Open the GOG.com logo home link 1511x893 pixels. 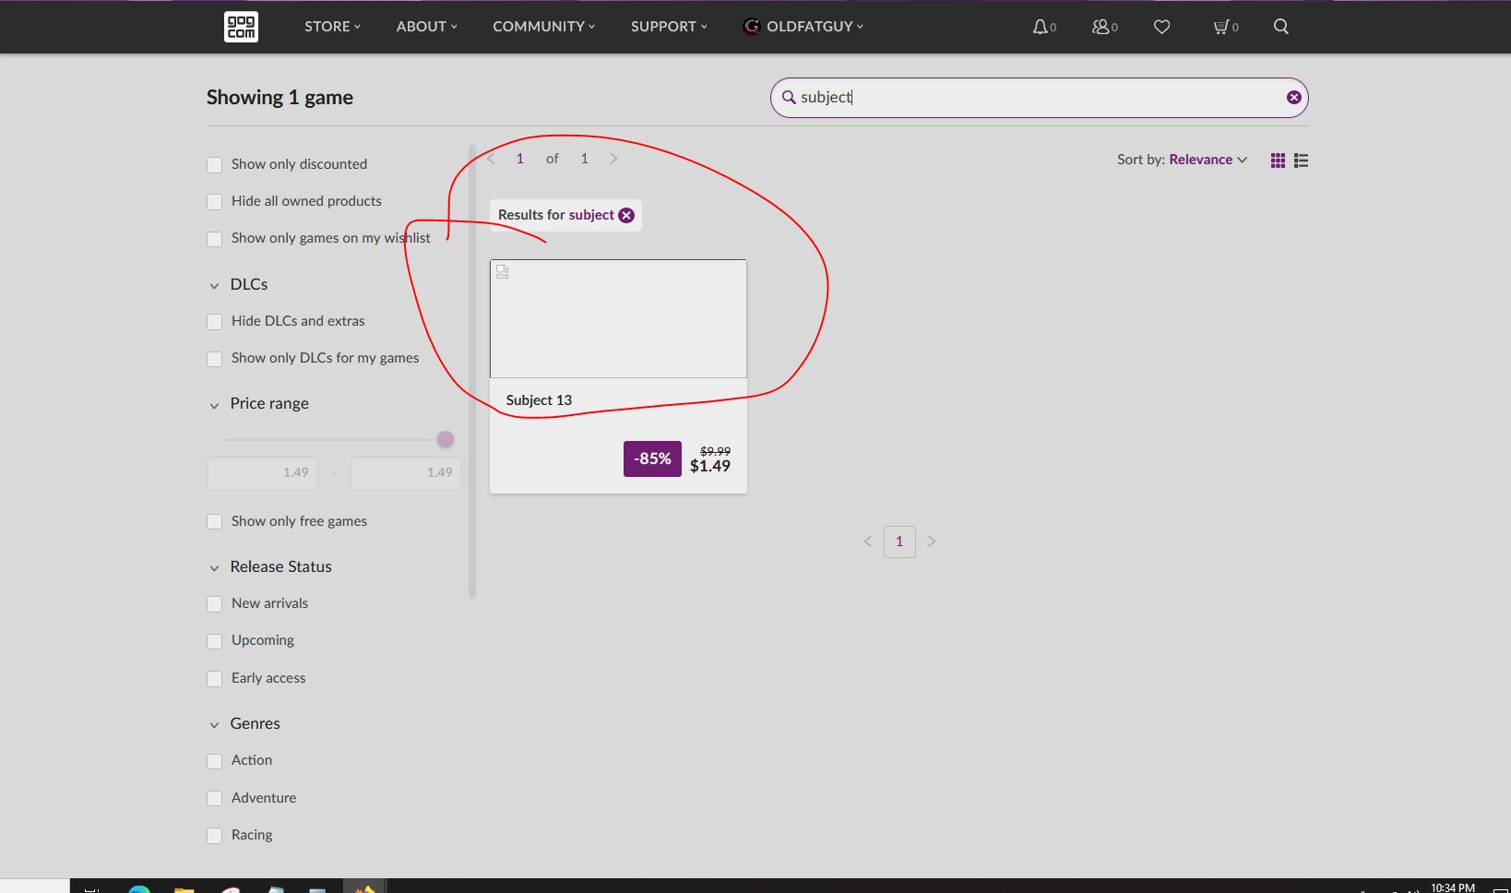(x=241, y=27)
